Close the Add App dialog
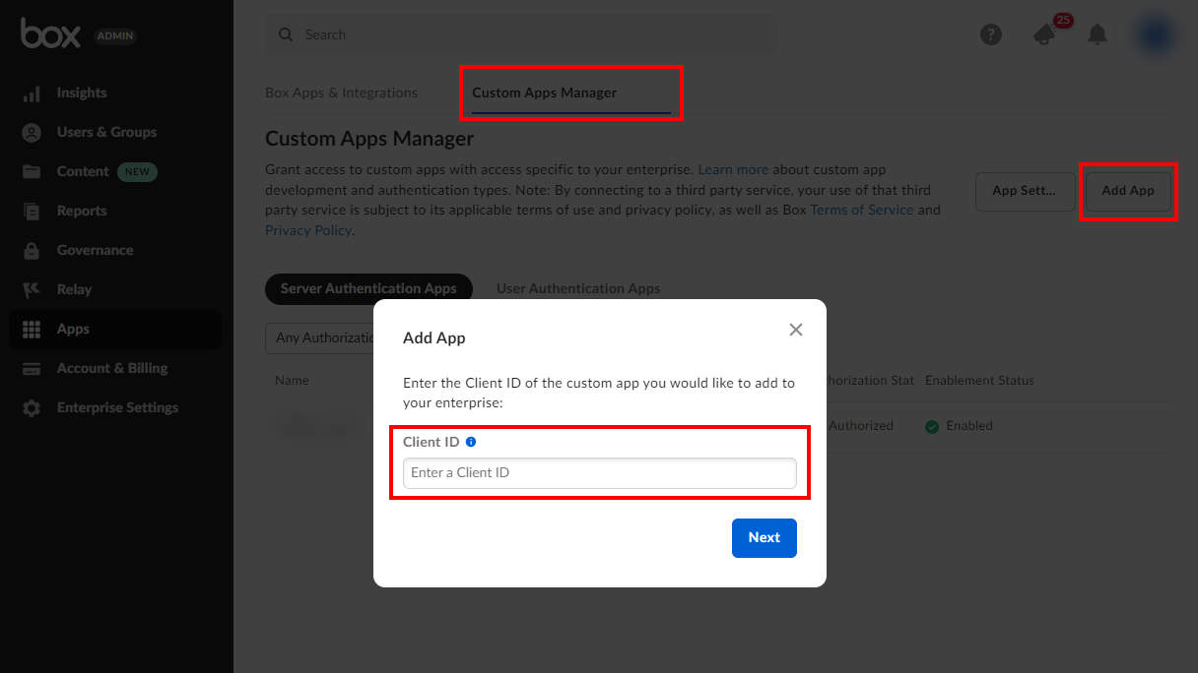Viewport: 1198px width, 673px height. [x=796, y=330]
